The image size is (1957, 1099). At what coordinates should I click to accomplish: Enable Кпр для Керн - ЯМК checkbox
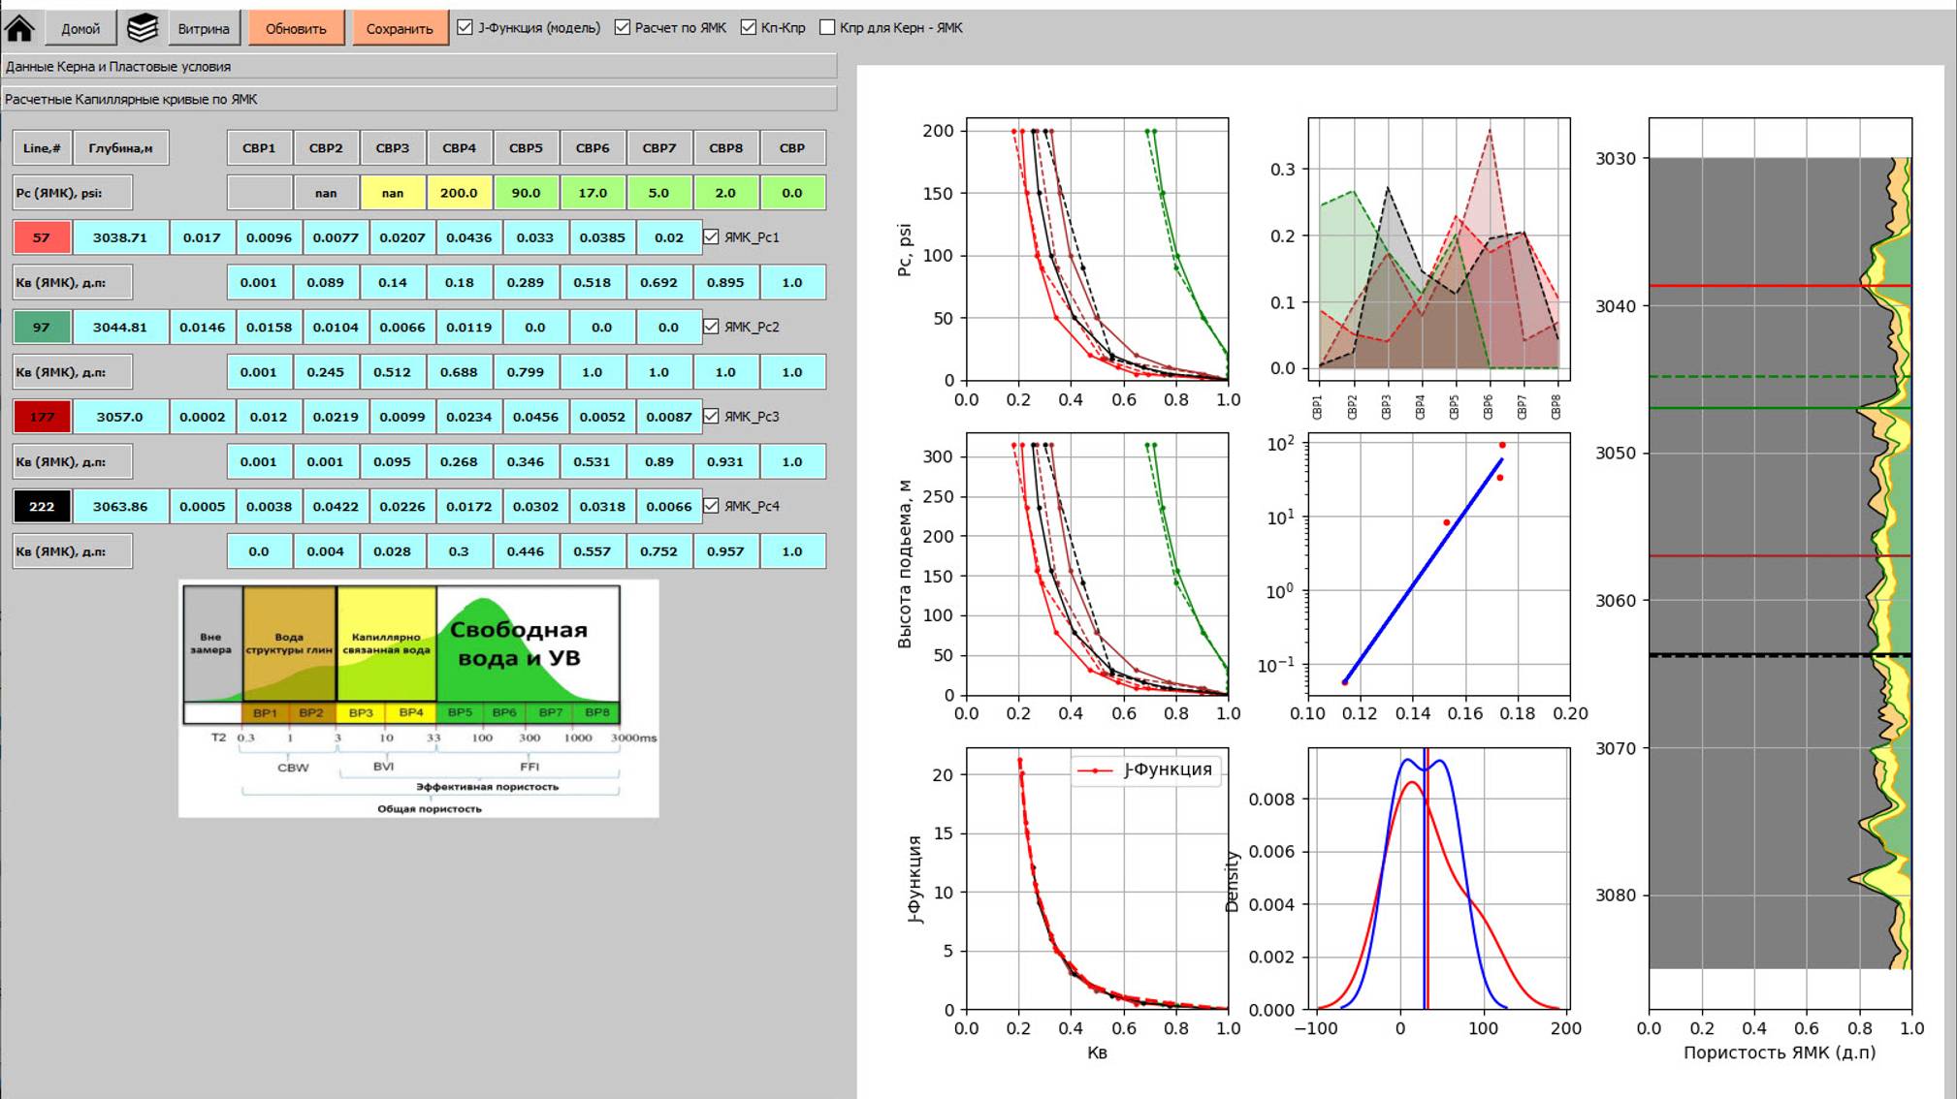[x=827, y=27]
